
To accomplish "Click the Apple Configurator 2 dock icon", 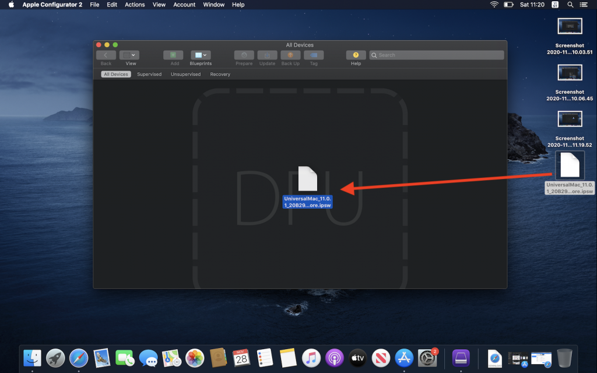I will tap(461, 358).
